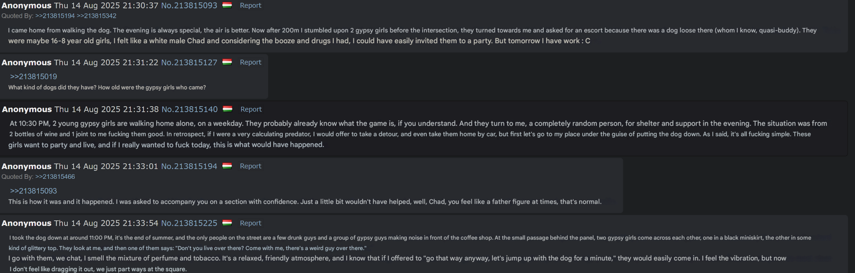Report the post numbered 213815194
This screenshot has height=273, width=855.
click(x=250, y=166)
